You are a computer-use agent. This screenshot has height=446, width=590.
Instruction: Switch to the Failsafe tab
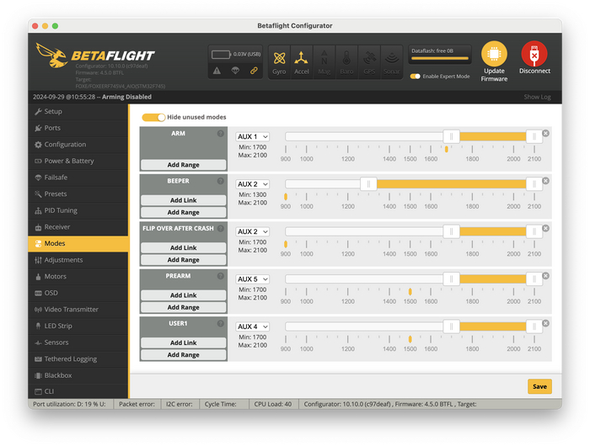[57, 178]
